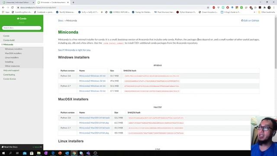Open the Apps bookmarks shortcut

tap(6, 12)
